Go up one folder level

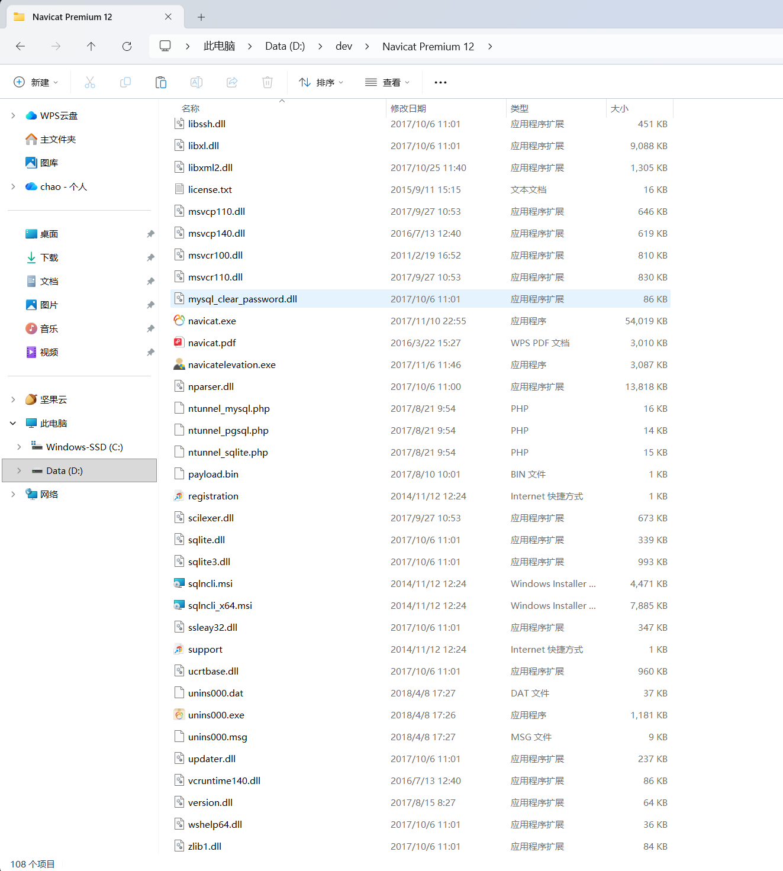click(x=91, y=46)
